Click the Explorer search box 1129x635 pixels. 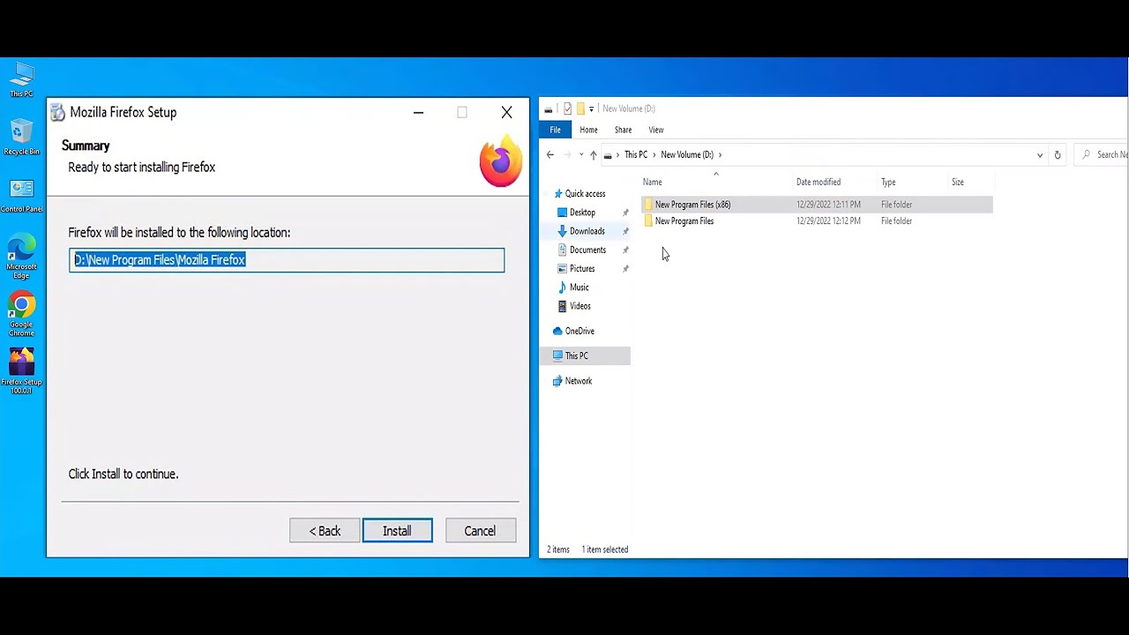(x=1103, y=154)
